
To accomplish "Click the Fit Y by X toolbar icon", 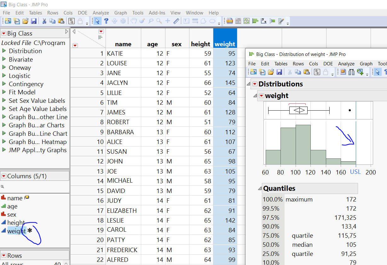I will tap(264, 21).
